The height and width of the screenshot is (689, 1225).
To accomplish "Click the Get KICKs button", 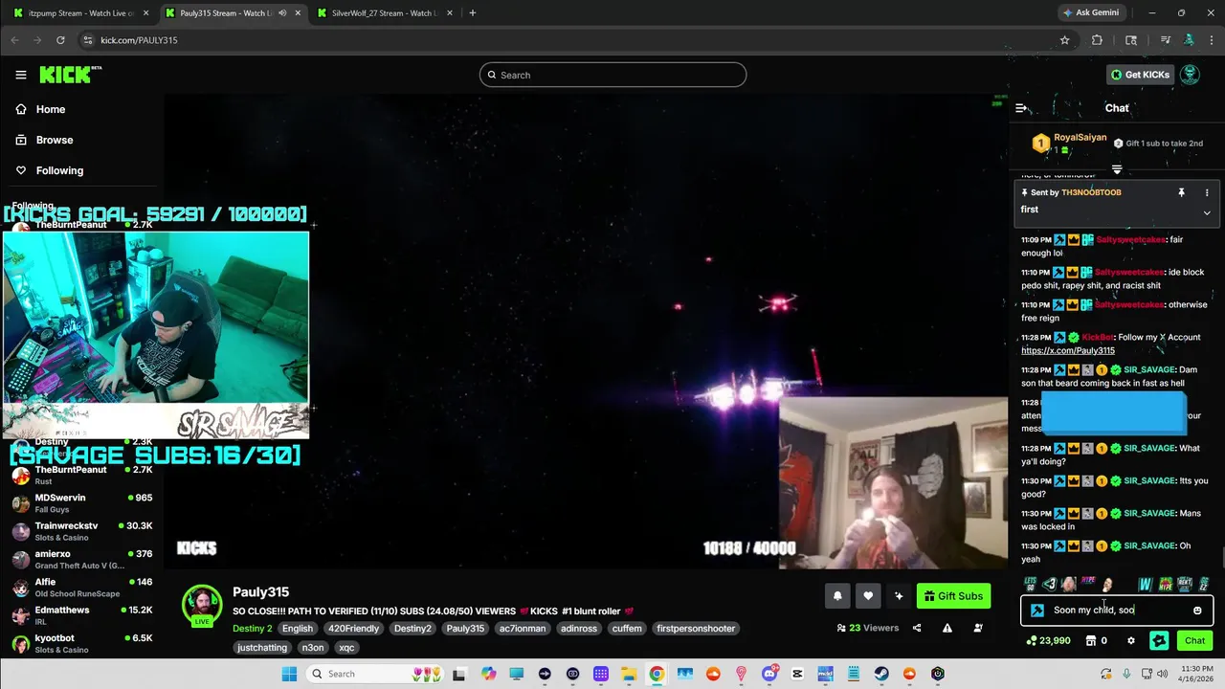I will pyautogui.click(x=1140, y=75).
